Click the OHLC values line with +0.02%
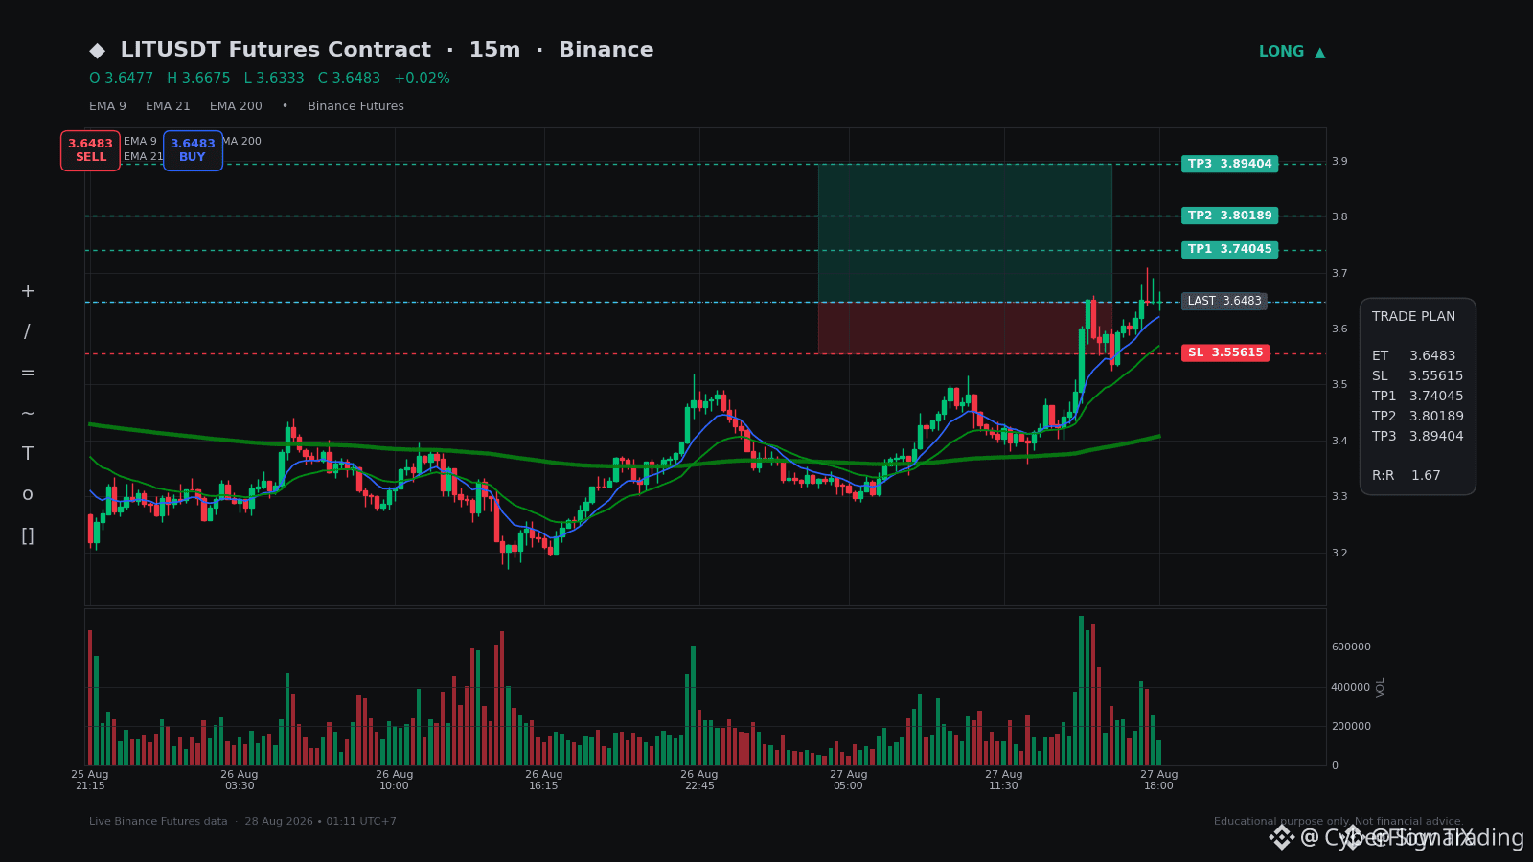This screenshot has width=1533, height=862. click(x=269, y=79)
